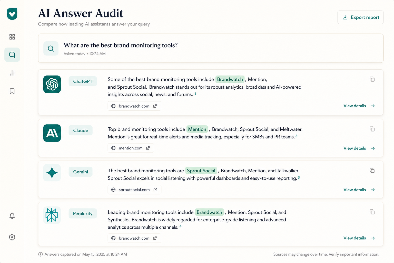Viewport: 394px width, 263px height.
Task: Click the Gemini label tag
Action: coord(81,172)
